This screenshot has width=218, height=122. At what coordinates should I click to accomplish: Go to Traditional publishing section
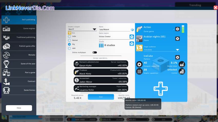19,37
